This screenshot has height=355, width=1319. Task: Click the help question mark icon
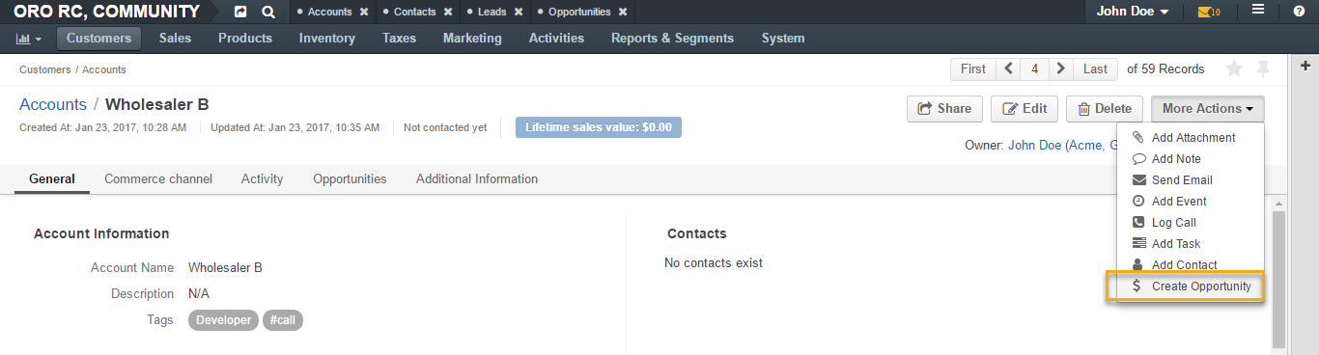click(x=1299, y=12)
